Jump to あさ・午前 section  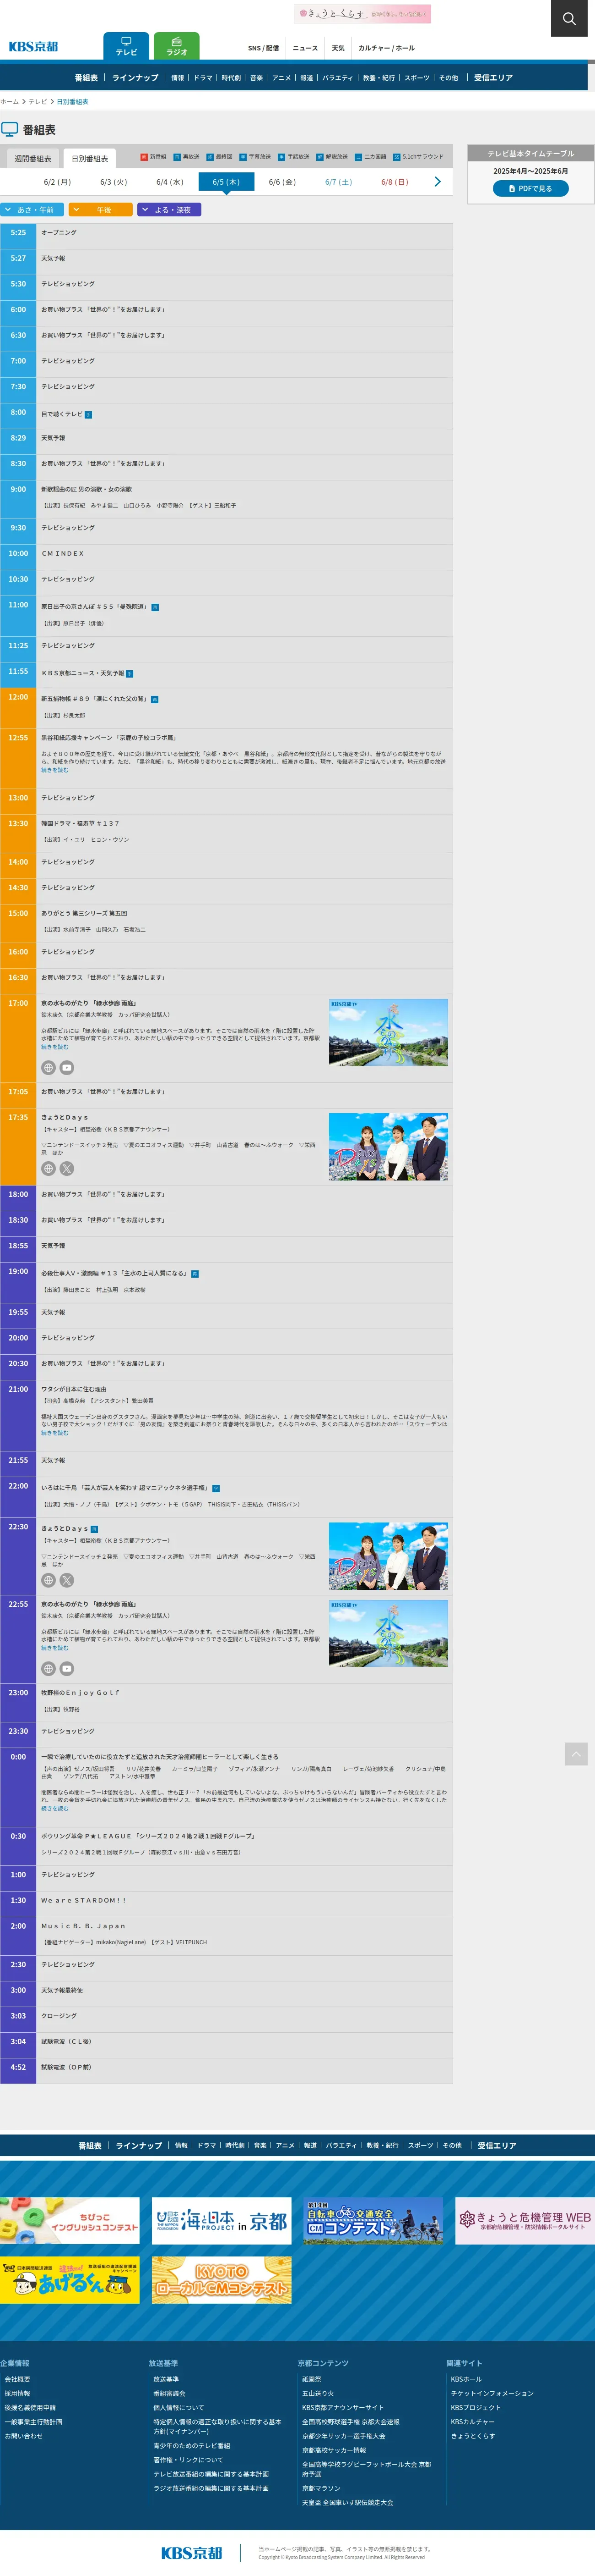(x=32, y=210)
